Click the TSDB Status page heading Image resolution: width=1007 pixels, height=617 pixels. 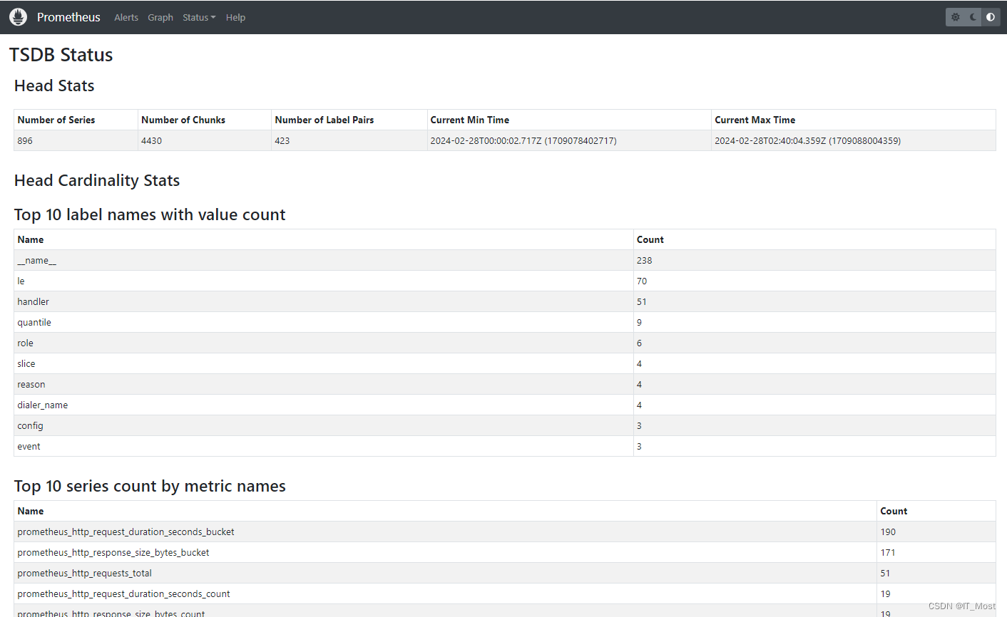61,55
